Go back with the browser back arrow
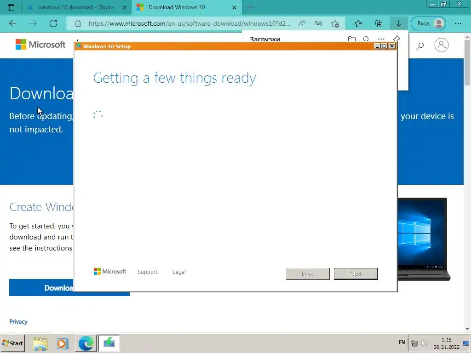Screen dimensions: 471x353 (13, 23)
